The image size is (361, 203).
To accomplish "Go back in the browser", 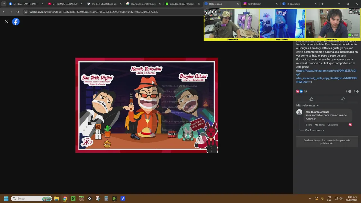I will [4, 12].
